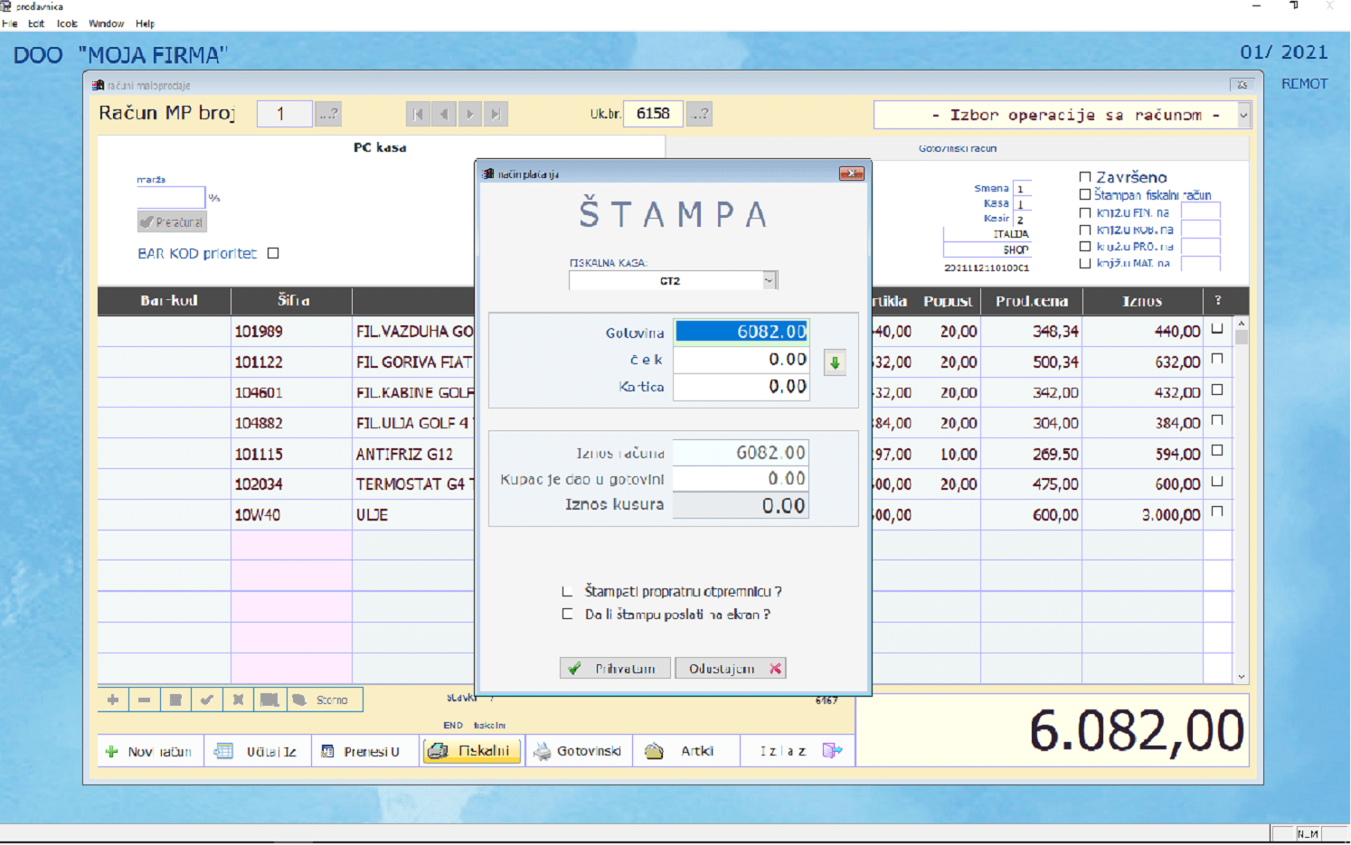Click the Gotovinski printer button
This screenshot has height=845, width=1351.
(x=579, y=751)
